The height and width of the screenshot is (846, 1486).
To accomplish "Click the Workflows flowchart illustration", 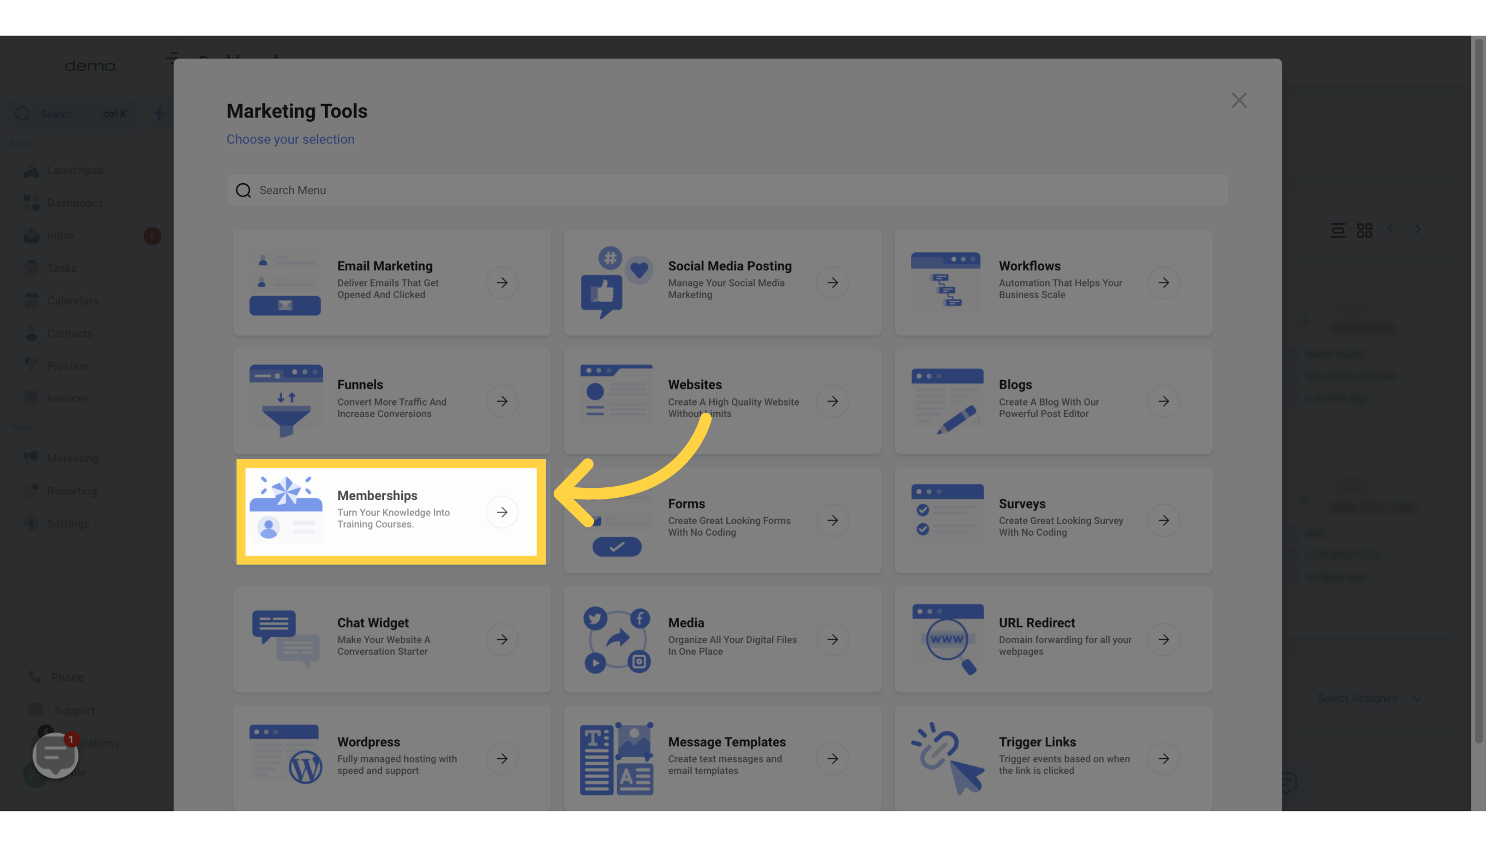I will [x=946, y=279].
